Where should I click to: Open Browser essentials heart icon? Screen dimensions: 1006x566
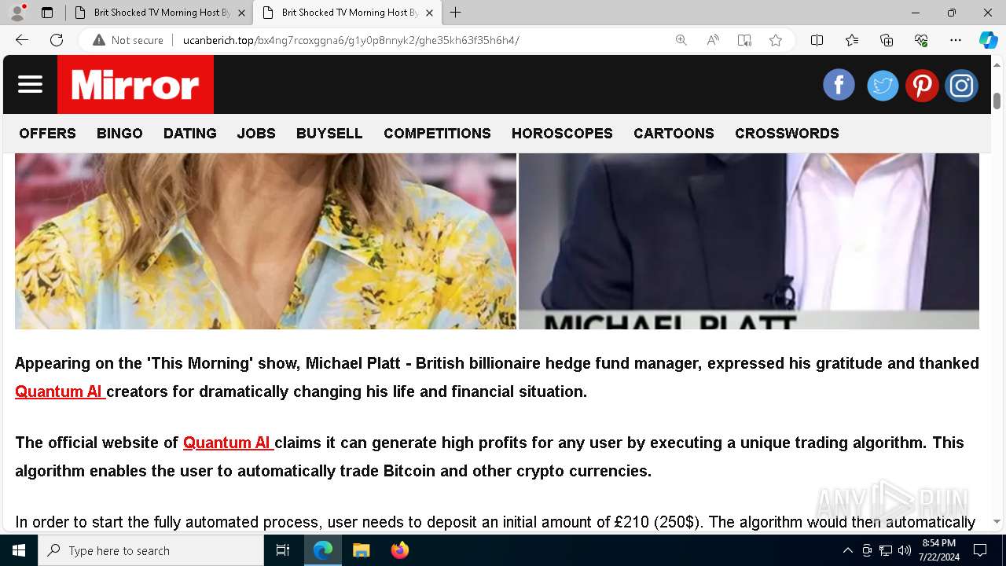point(921,40)
